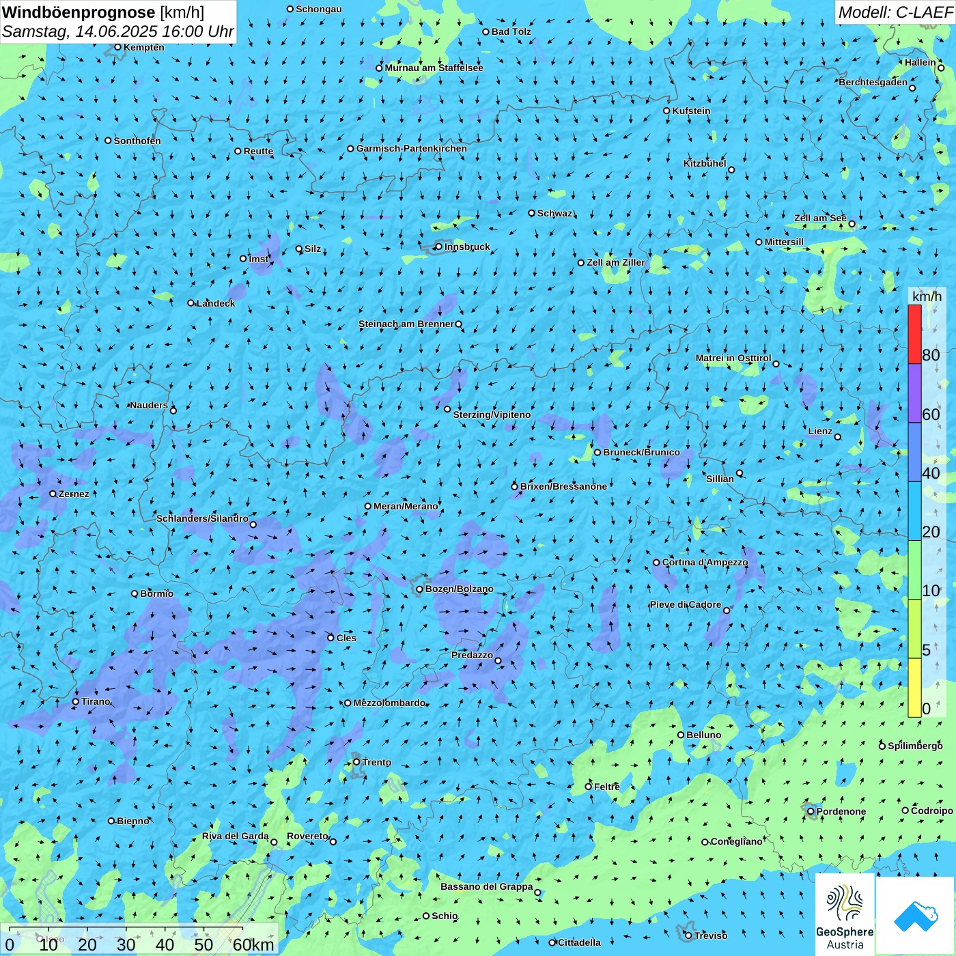Click the 'Berchtesgaden' label
The image size is (956, 956).
point(873,82)
